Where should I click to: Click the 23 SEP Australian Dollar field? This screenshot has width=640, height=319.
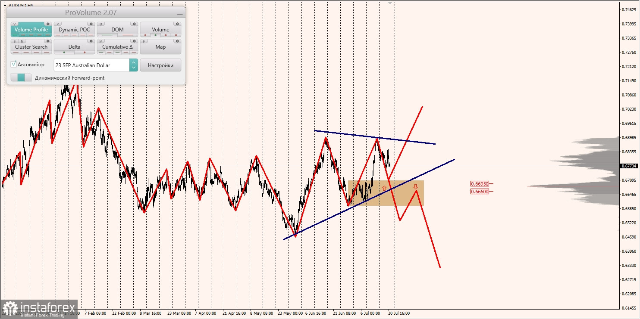(x=91, y=65)
